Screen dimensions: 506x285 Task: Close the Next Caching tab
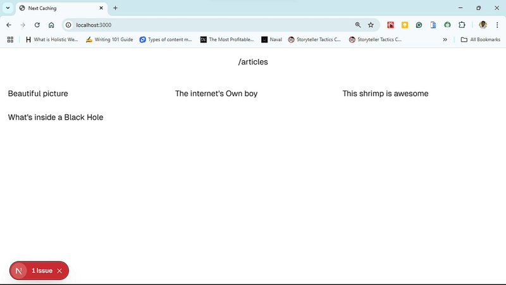tap(101, 8)
